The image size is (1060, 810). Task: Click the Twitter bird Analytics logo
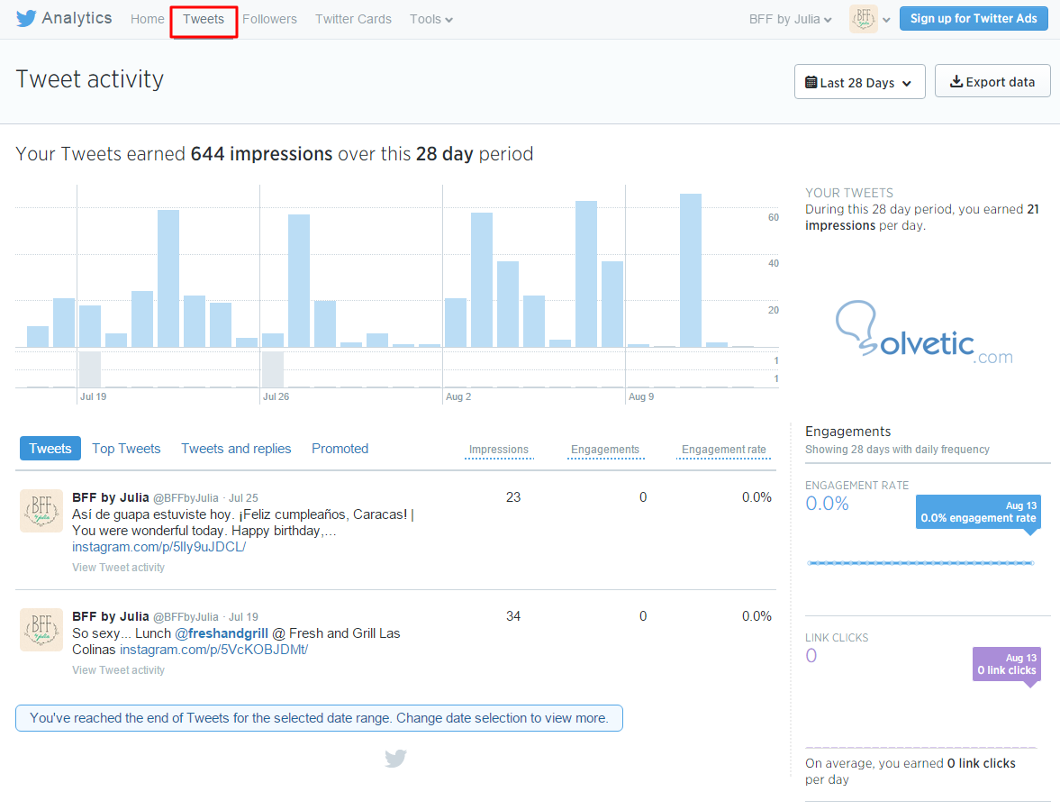64,18
